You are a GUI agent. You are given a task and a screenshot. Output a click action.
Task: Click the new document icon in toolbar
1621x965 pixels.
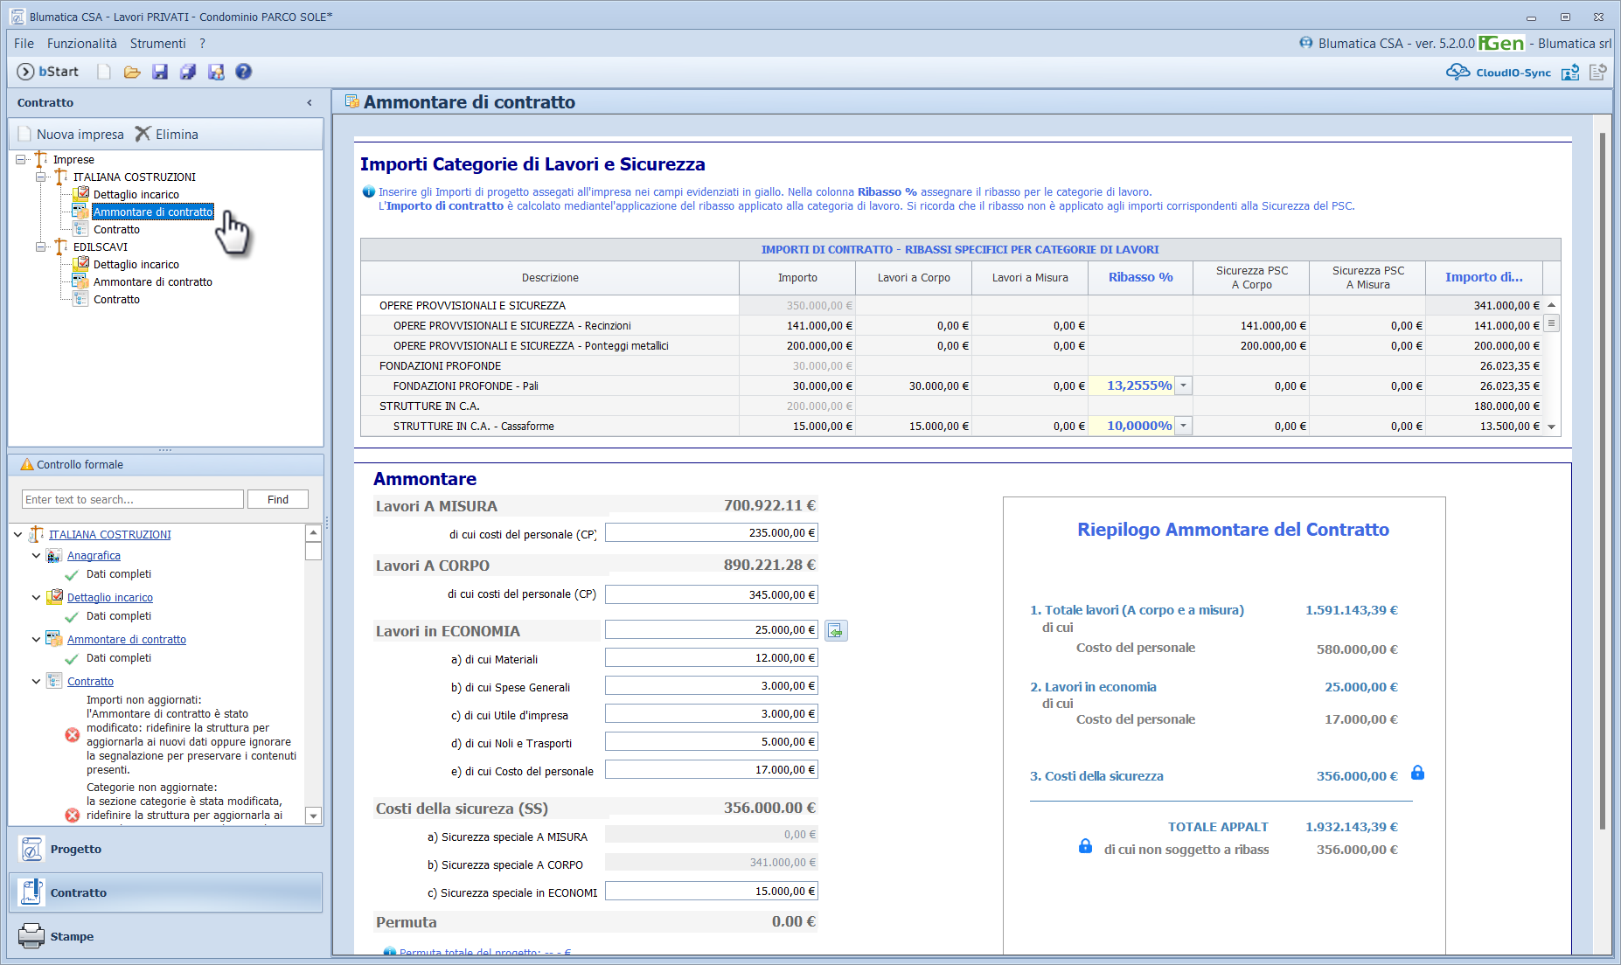tap(104, 72)
